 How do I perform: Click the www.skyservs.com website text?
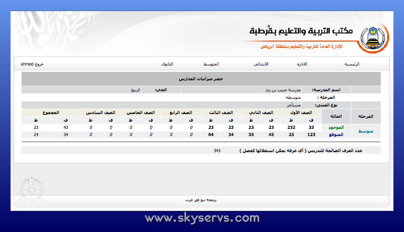pos(202,218)
